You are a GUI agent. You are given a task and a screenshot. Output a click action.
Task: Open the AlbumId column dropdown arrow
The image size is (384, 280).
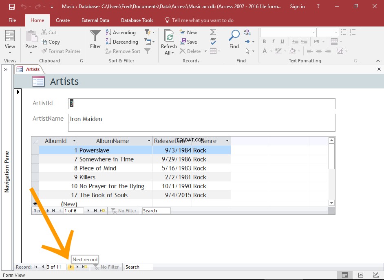tap(75, 141)
